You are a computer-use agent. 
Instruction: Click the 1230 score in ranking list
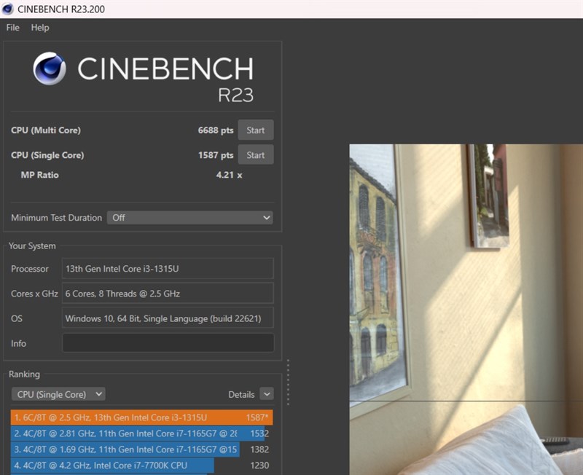(x=259, y=466)
